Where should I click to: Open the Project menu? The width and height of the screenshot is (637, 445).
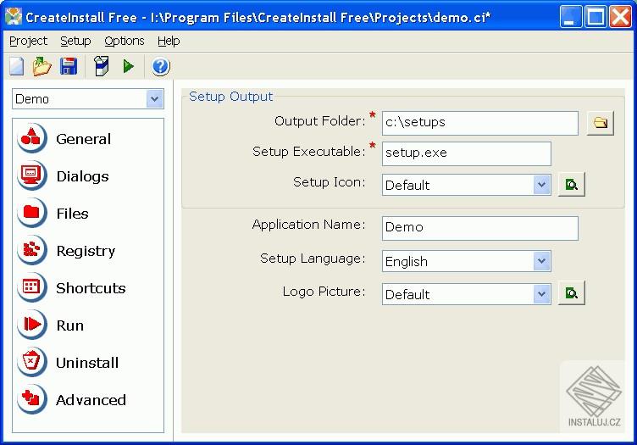(28, 41)
